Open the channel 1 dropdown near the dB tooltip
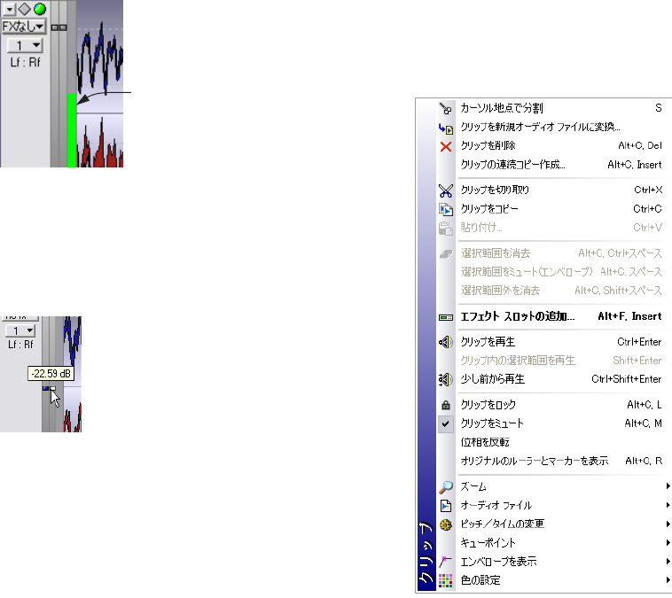The image size is (672, 598). click(x=20, y=330)
